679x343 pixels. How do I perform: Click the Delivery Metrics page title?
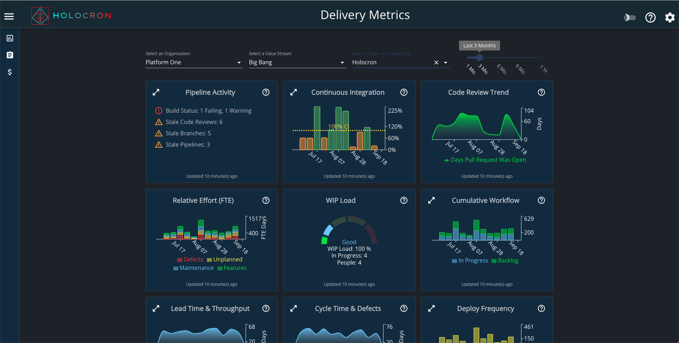(365, 15)
